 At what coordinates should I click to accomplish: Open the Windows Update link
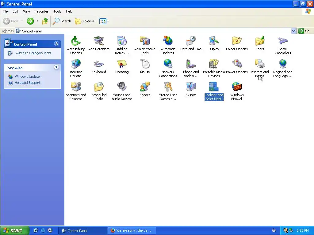click(27, 76)
